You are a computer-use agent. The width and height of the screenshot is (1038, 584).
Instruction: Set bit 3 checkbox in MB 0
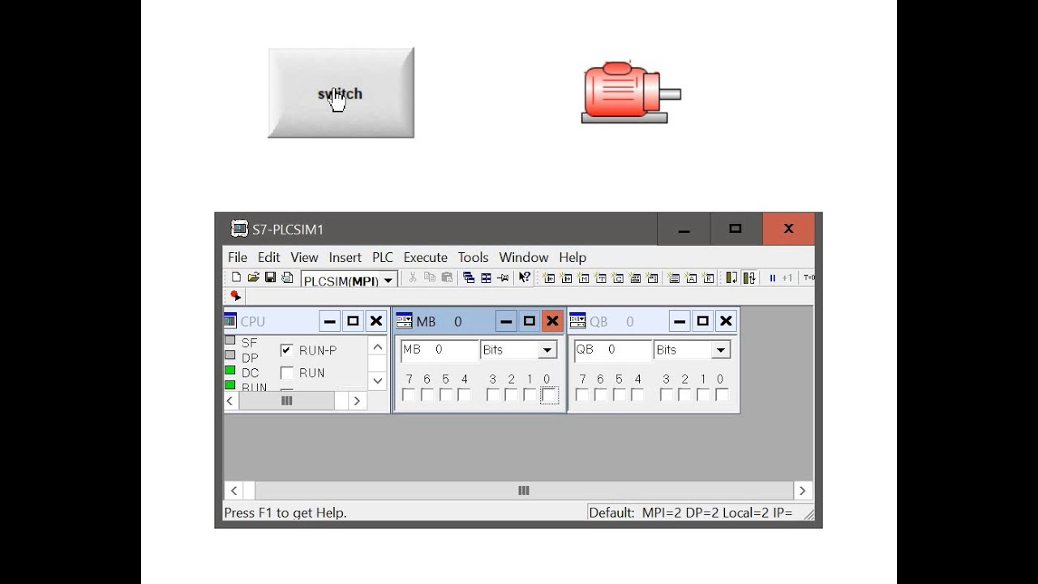pos(493,395)
